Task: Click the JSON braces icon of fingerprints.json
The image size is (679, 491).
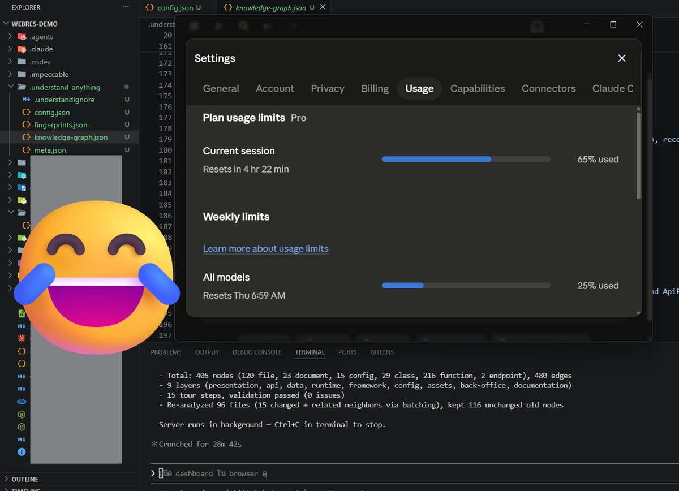Action: pyautogui.click(x=26, y=124)
